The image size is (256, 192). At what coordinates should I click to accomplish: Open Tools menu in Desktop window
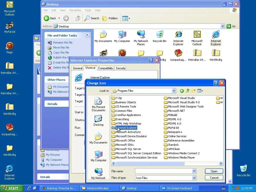click(x=88, y=10)
